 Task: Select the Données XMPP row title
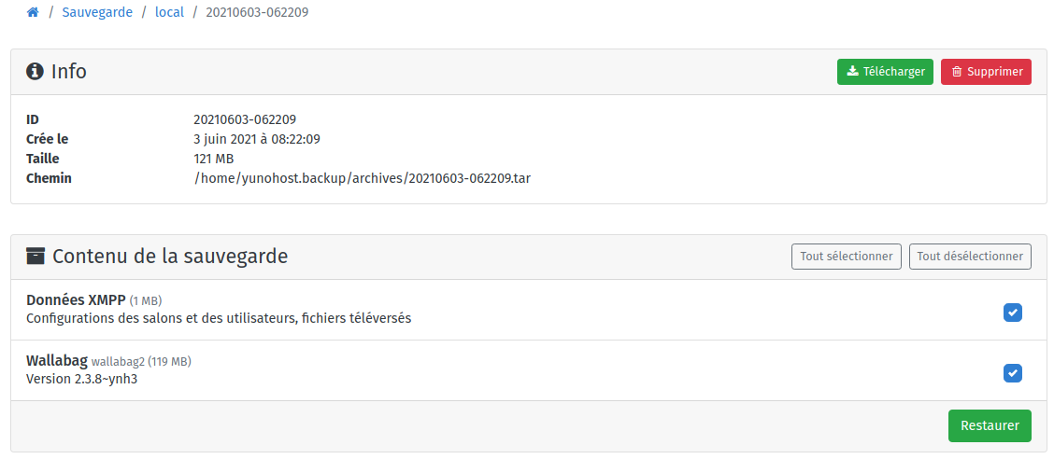(76, 300)
